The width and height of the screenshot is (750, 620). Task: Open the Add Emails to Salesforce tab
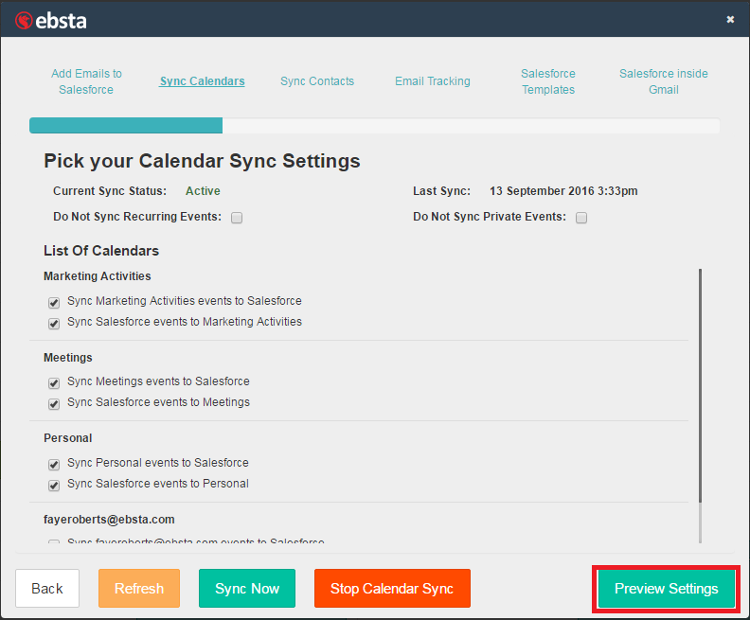click(86, 81)
